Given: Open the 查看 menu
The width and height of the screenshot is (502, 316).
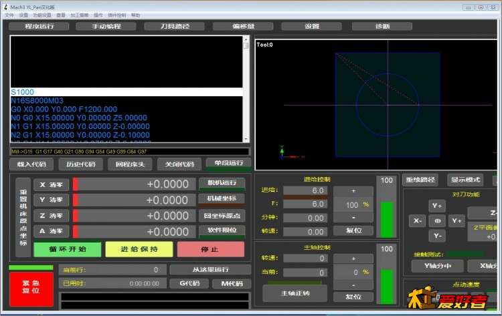Looking at the screenshot, I should 61,15.
